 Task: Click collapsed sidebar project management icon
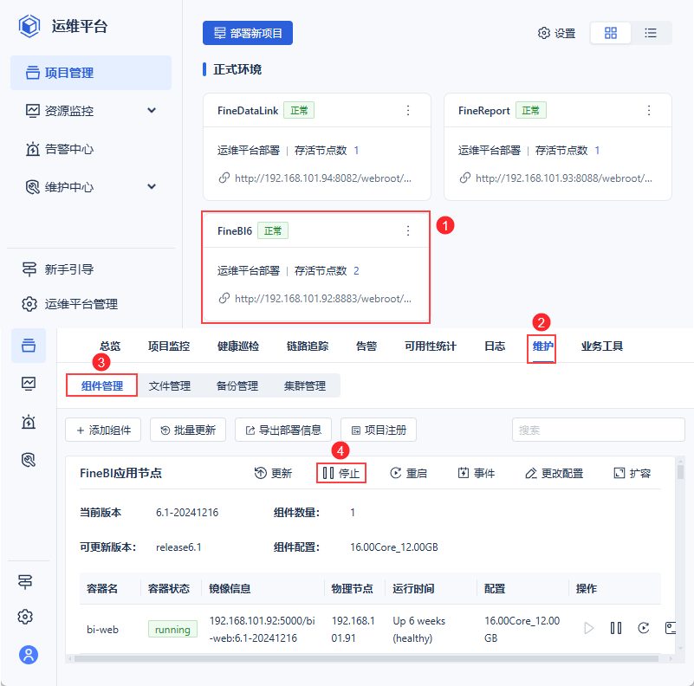click(x=29, y=346)
